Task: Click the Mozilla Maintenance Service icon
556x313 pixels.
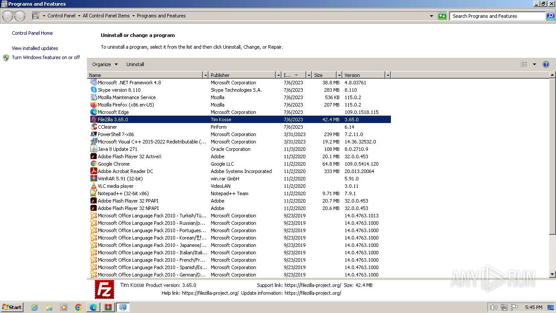Action: pyautogui.click(x=93, y=97)
